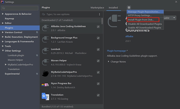Switch to the Installed tab
The image size is (180, 109).
[113, 7]
